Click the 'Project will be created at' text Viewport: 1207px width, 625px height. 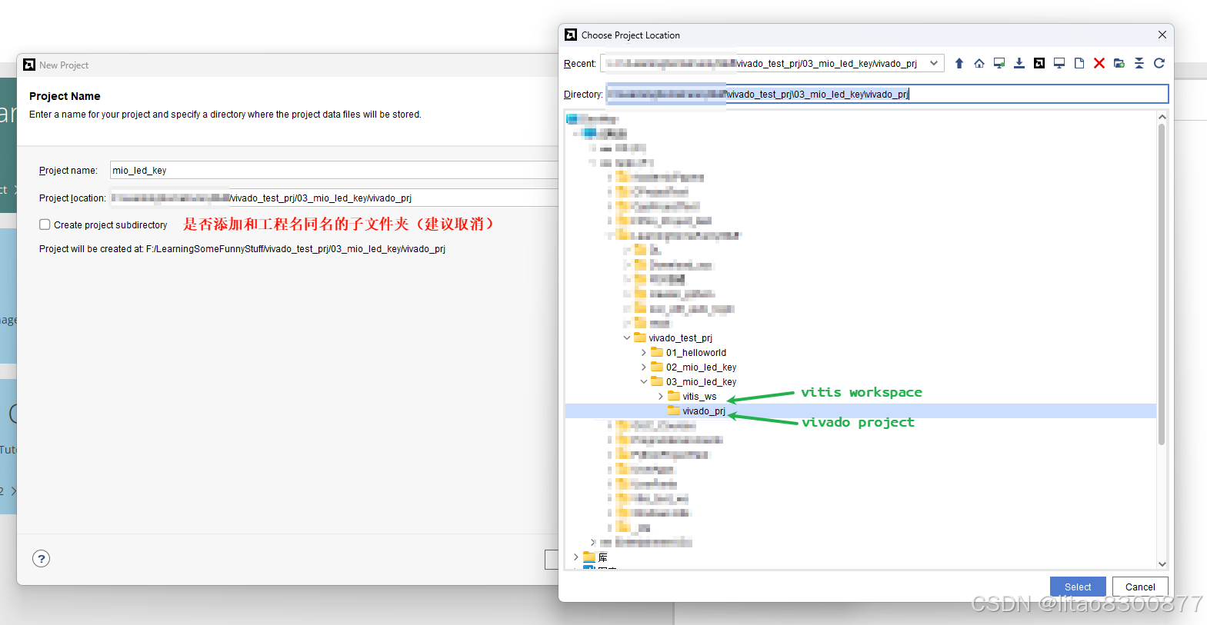tap(242, 249)
